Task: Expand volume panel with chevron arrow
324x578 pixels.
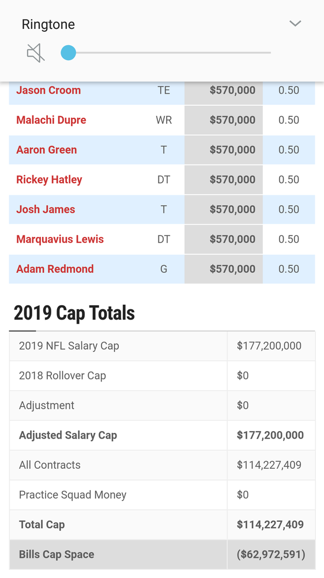Action: pyautogui.click(x=295, y=24)
